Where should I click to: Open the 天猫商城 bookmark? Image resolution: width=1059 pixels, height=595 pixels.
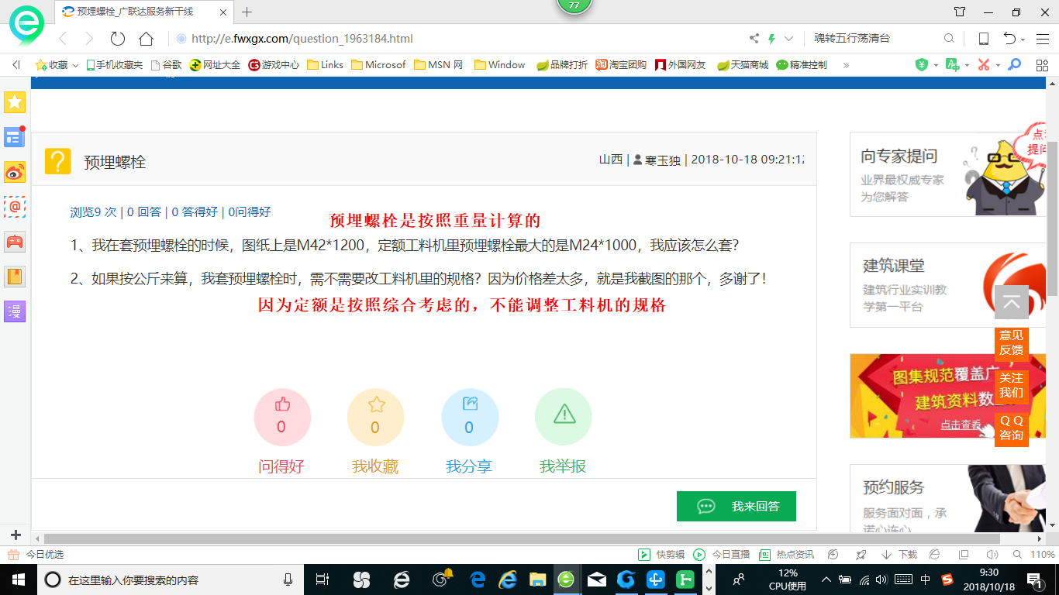(743, 65)
